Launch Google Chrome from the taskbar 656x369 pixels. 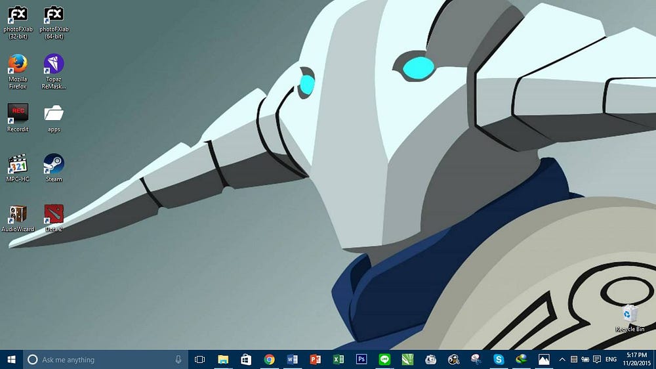[x=270, y=359]
